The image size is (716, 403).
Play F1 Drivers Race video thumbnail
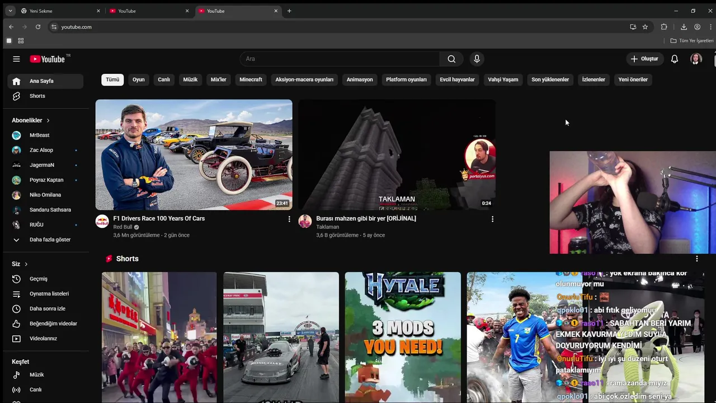coord(194,154)
